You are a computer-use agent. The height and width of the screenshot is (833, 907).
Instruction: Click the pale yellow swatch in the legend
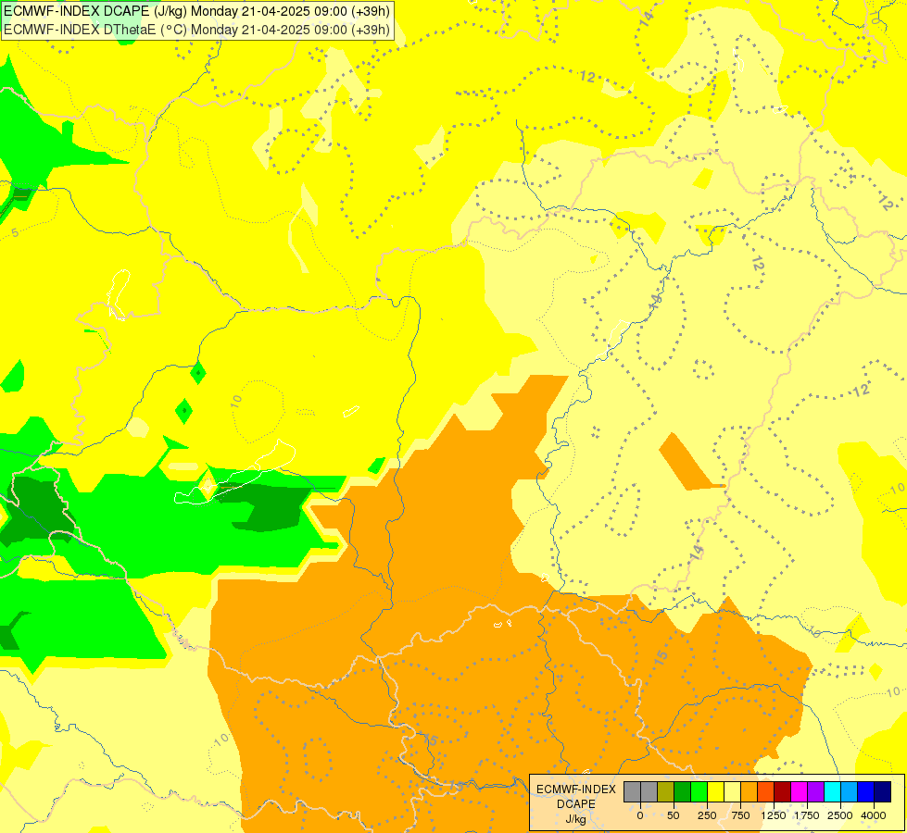[732, 791]
